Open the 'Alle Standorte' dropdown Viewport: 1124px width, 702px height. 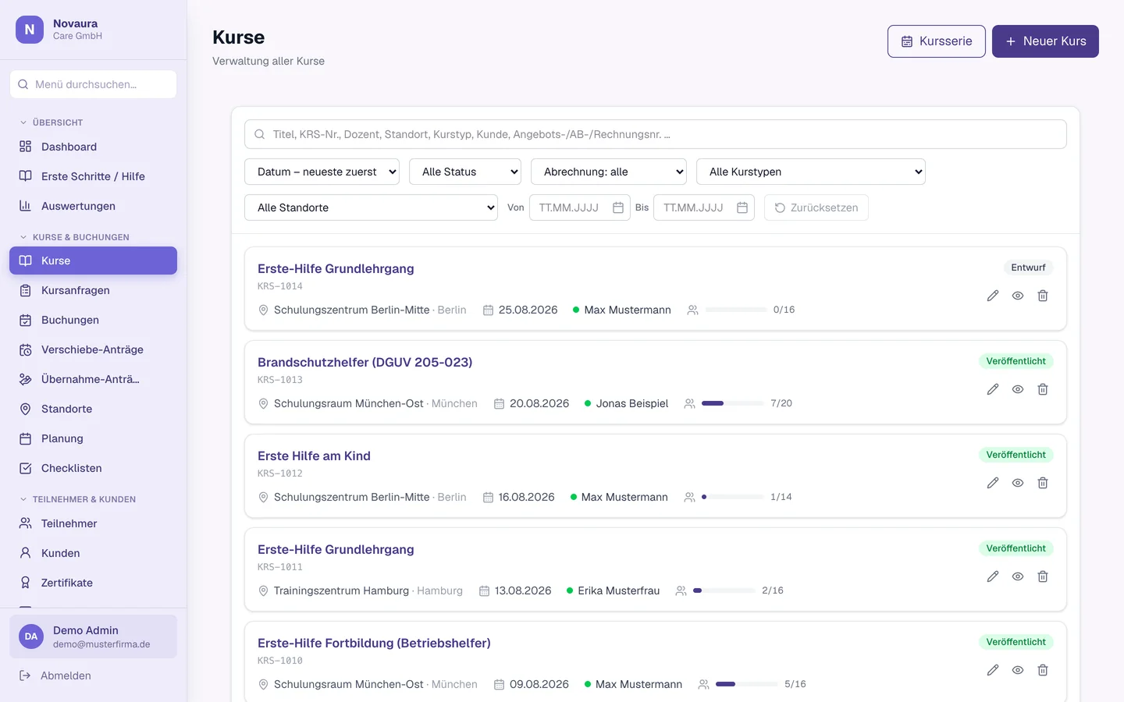[371, 207]
